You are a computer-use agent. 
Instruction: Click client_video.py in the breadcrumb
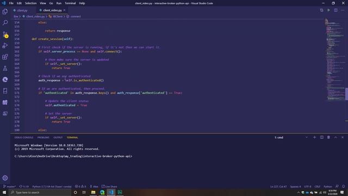35,16
